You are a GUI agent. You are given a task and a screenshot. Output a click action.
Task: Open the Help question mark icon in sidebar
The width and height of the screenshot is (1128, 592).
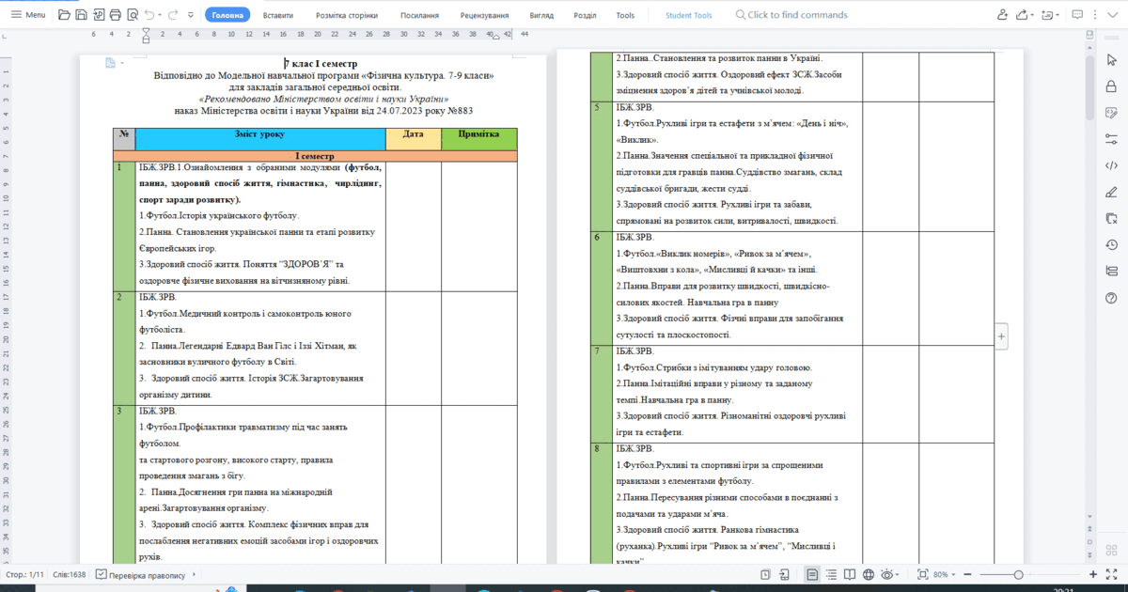pos(1112,298)
